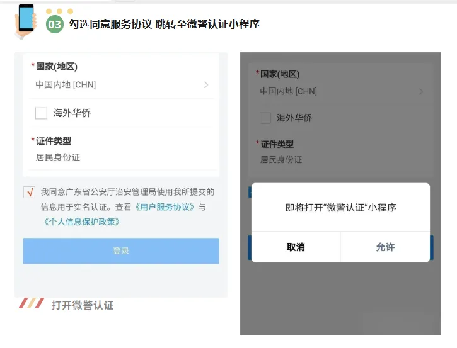Viewport: 457px width, 348px height.
Task: Select the 中国内地 [CHN] country field
Action: pos(66,84)
